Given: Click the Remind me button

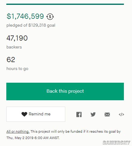Looking at the screenshot, I should 36,114.
